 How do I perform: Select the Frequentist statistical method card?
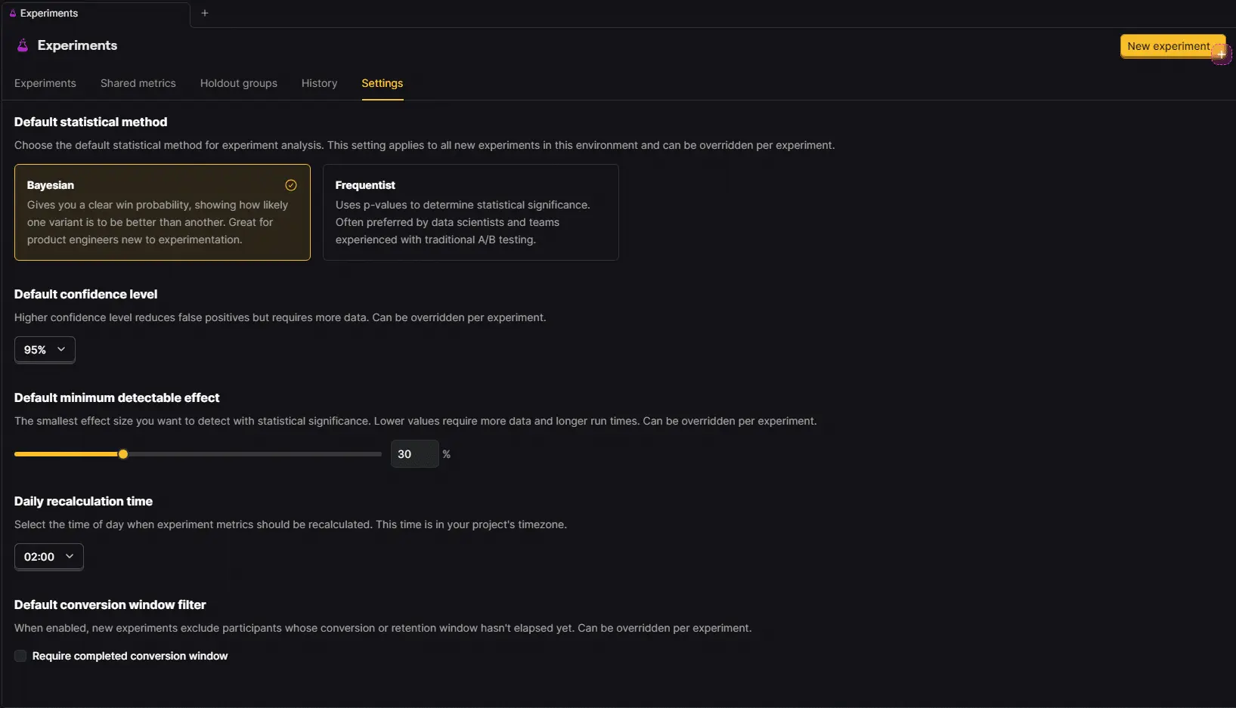coord(471,212)
